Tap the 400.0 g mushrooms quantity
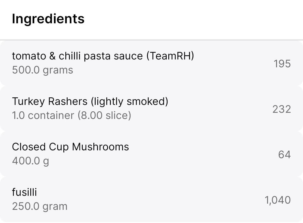303x223 pixels. click(x=31, y=161)
